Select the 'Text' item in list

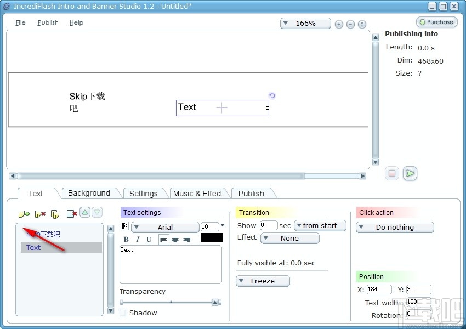(x=61, y=247)
